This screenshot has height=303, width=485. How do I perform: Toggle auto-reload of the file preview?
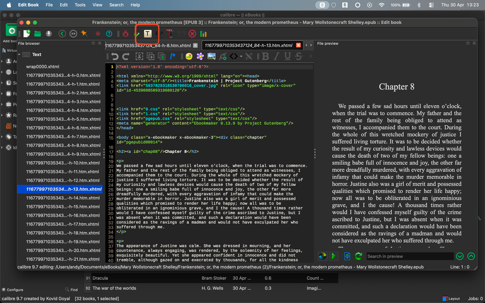(322, 256)
